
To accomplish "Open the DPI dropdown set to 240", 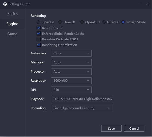I will point(71,90).
